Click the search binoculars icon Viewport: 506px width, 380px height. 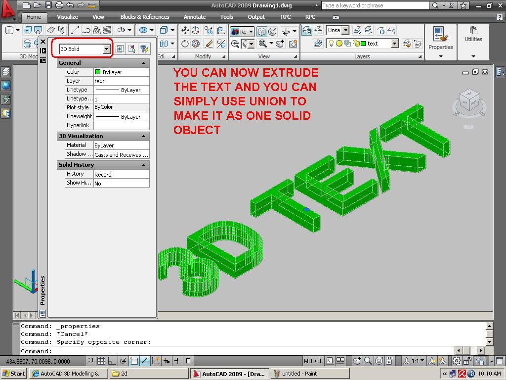coord(435,5)
